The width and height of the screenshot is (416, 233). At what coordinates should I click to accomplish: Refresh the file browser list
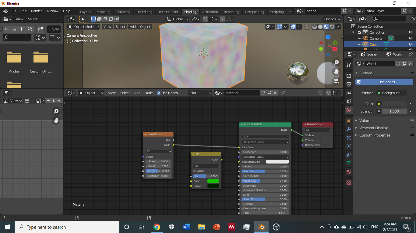point(30,29)
